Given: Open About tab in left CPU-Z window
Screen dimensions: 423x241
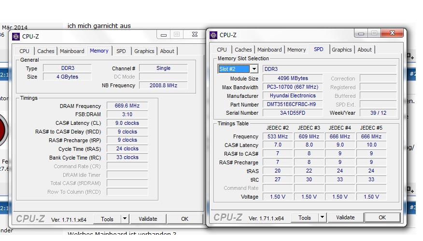Looking at the screenshot, I should coord(167,51).
